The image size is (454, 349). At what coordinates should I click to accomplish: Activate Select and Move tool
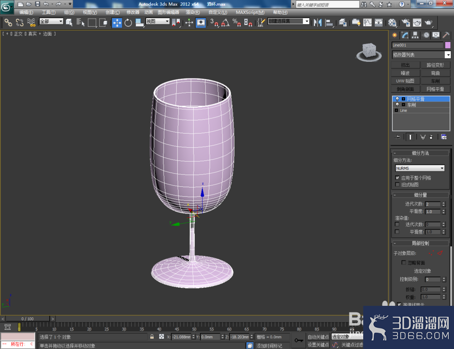[x=117, y=23]
